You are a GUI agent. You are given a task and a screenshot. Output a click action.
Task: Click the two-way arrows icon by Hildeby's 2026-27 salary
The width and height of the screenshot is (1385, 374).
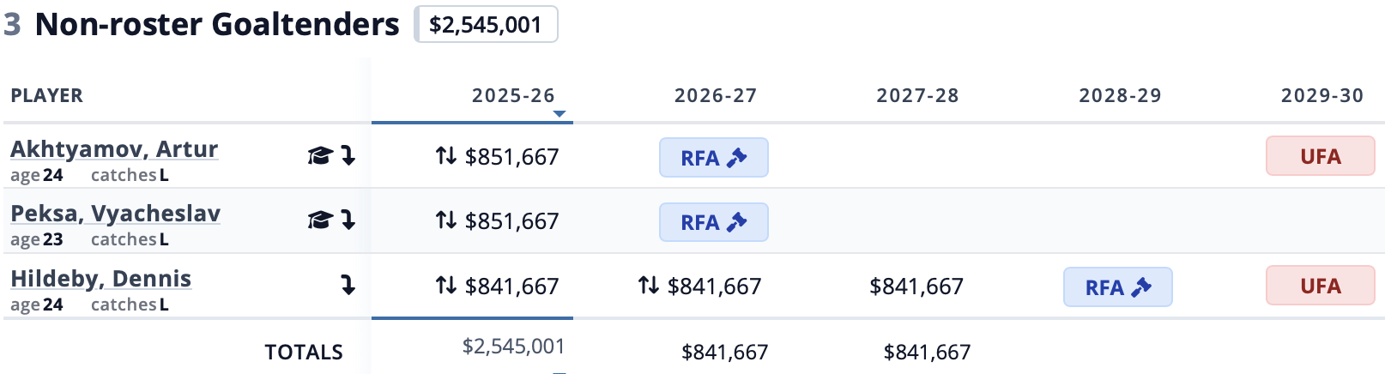tap(648, 285)
